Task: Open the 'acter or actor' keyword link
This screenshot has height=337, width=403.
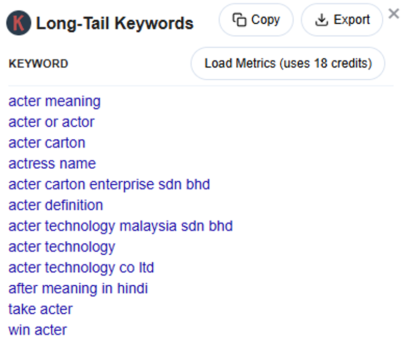Action: tap(51, 122)
